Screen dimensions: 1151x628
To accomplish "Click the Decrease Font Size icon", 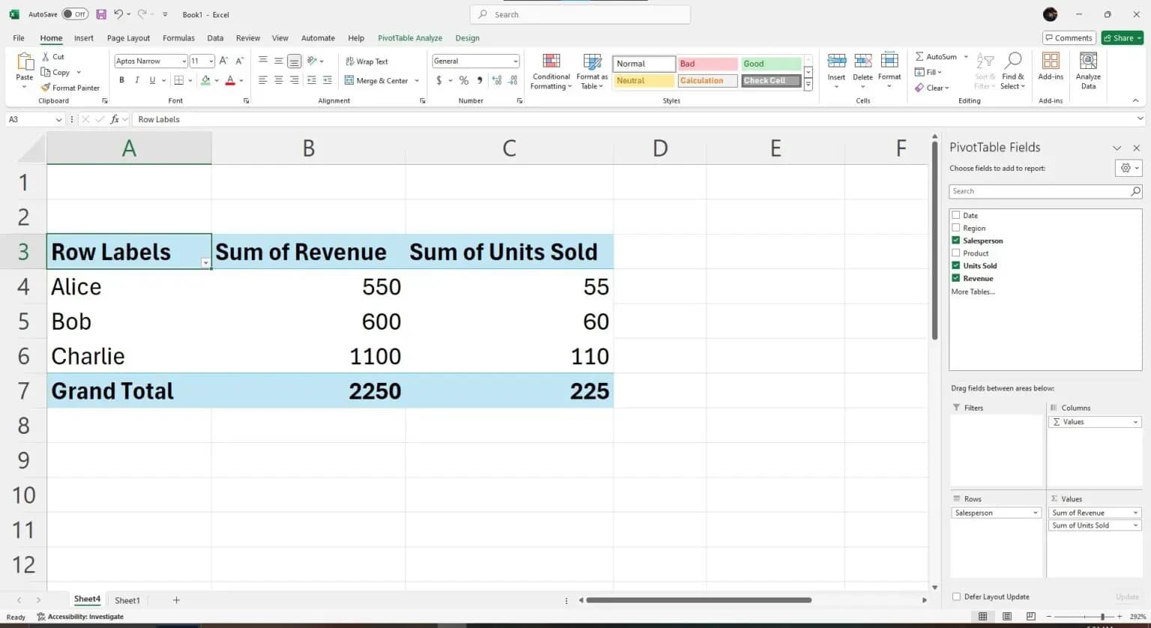I will [240, 61].
